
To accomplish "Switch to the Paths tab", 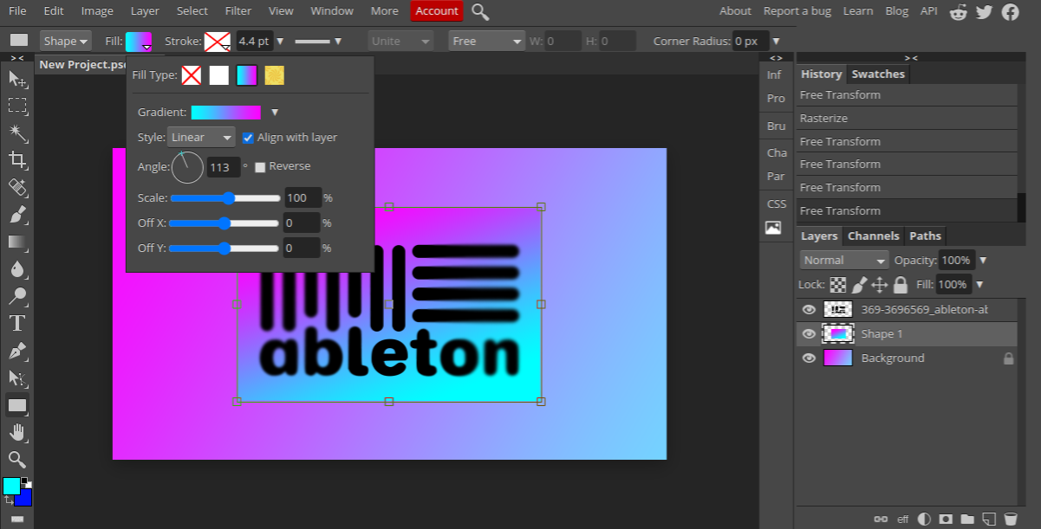I will [x=926, y=235].
